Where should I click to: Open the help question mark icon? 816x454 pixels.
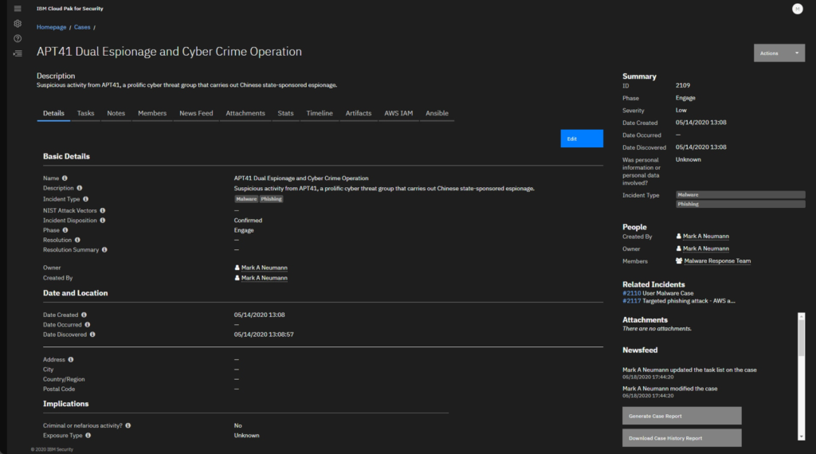(x=18, y=38)
